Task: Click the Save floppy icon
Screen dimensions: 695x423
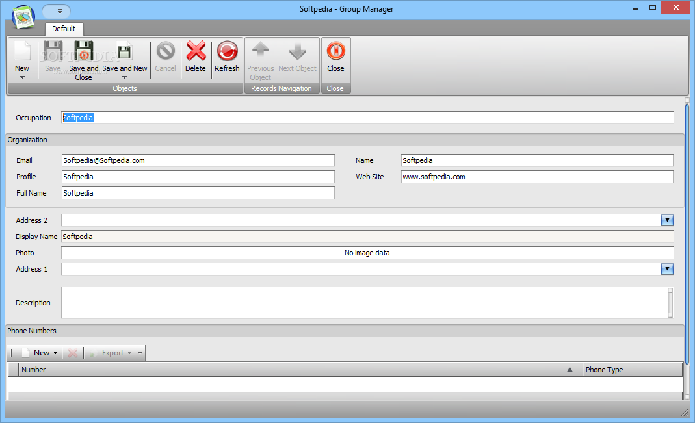Action: pyautogui.click(x=53, y=51)
